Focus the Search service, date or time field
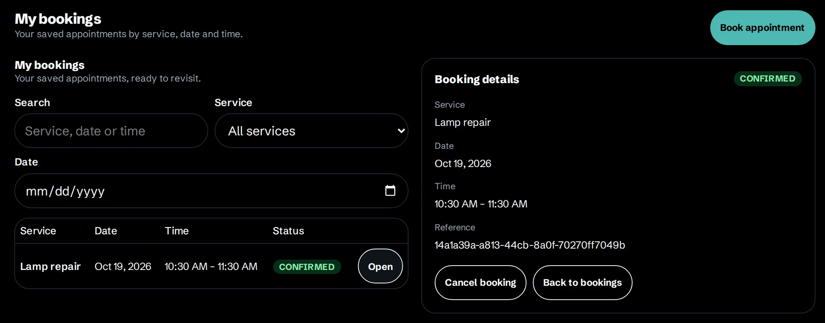825x323 pixels. tap(111, 131)
